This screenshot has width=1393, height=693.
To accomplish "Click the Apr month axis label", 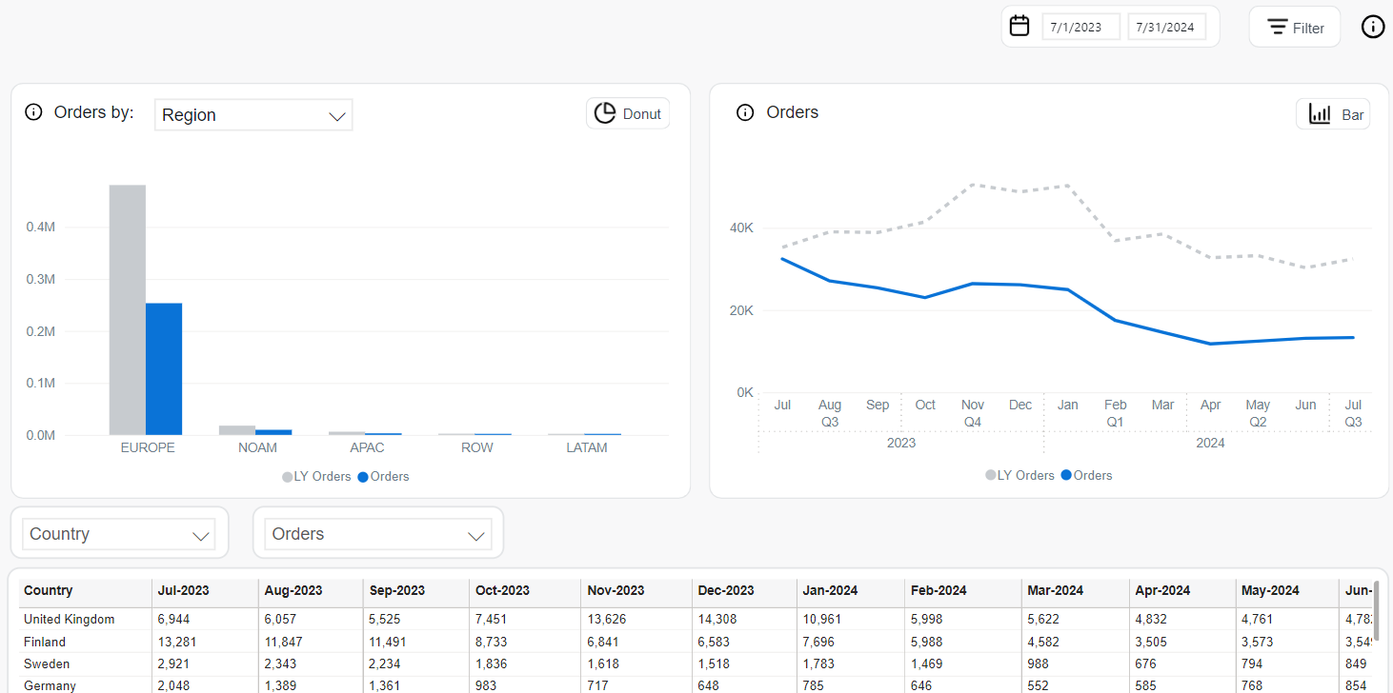I will click(1211, 405).
